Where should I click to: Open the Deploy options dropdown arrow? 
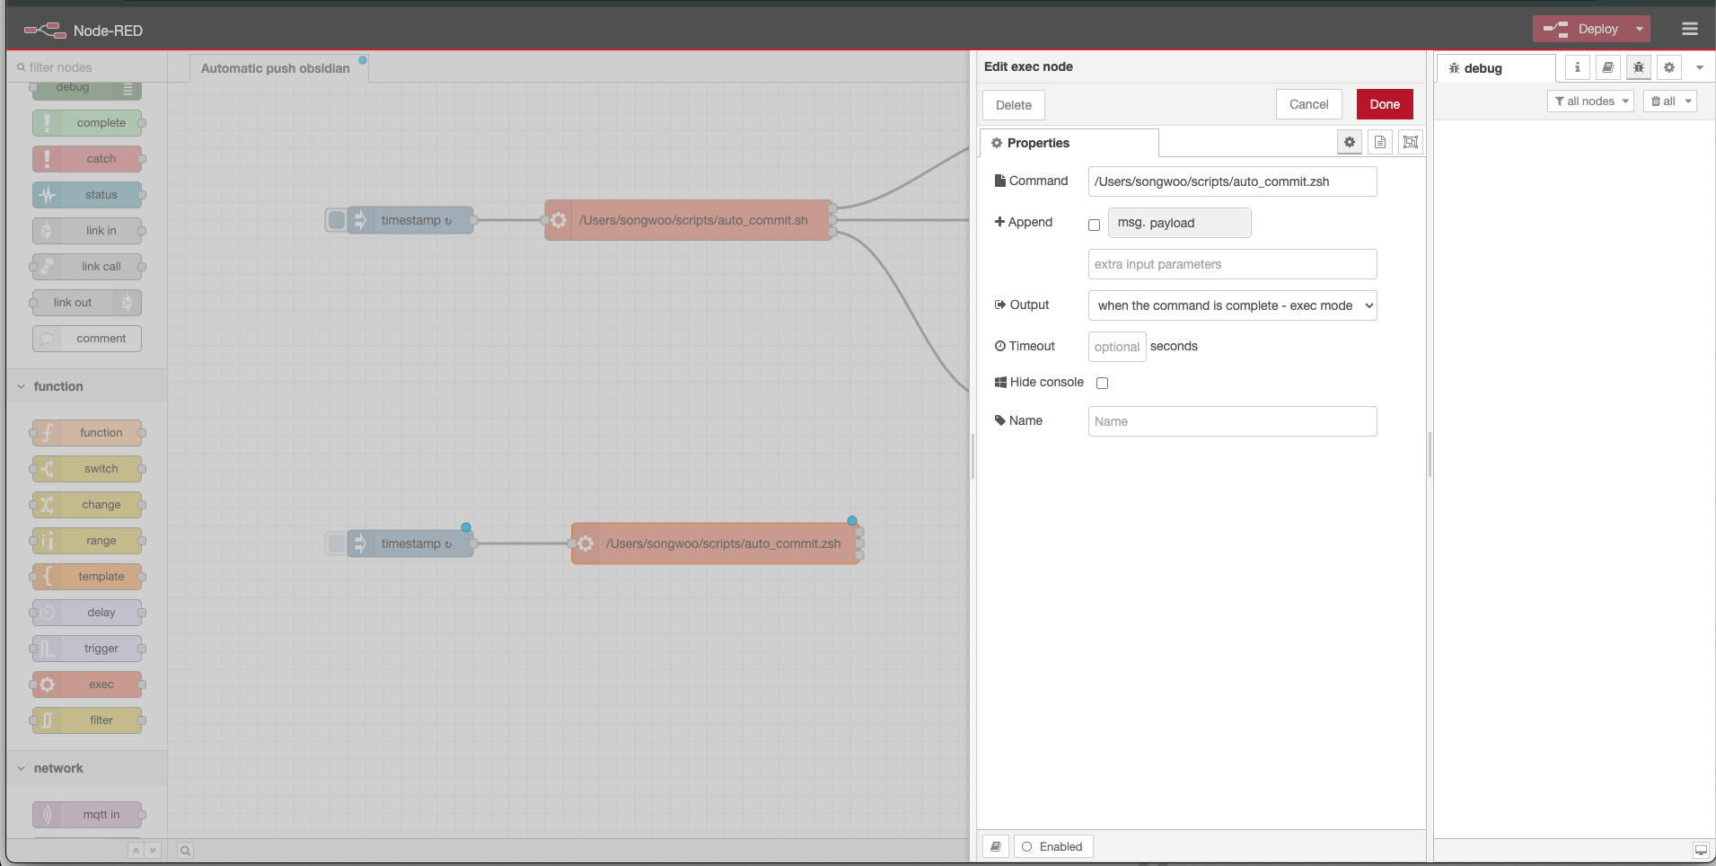pyautogui.click(x=1640, y=29)
